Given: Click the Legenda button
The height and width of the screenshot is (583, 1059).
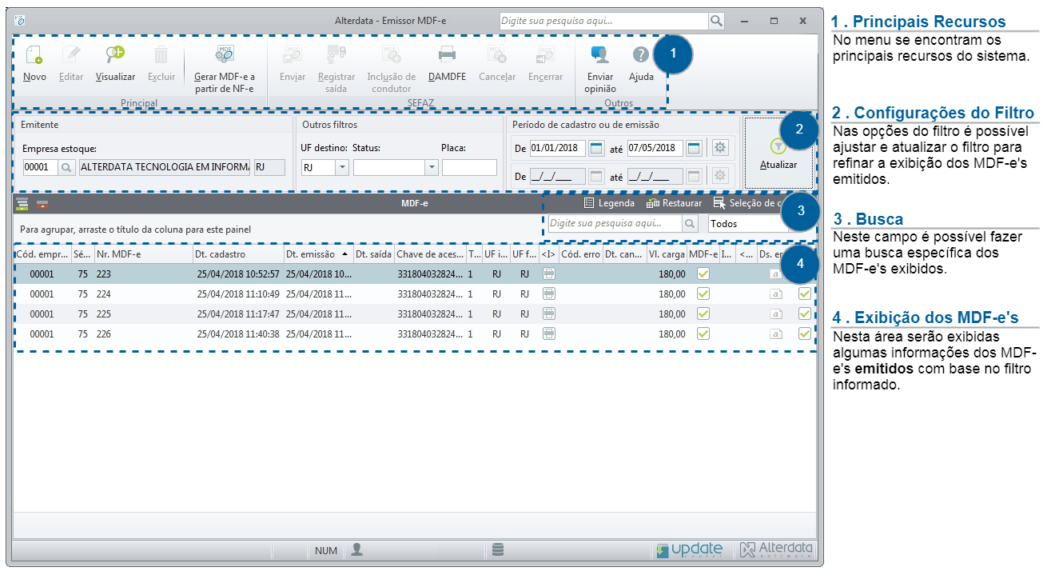Looking at the screenshot, I should click(609, 203).
